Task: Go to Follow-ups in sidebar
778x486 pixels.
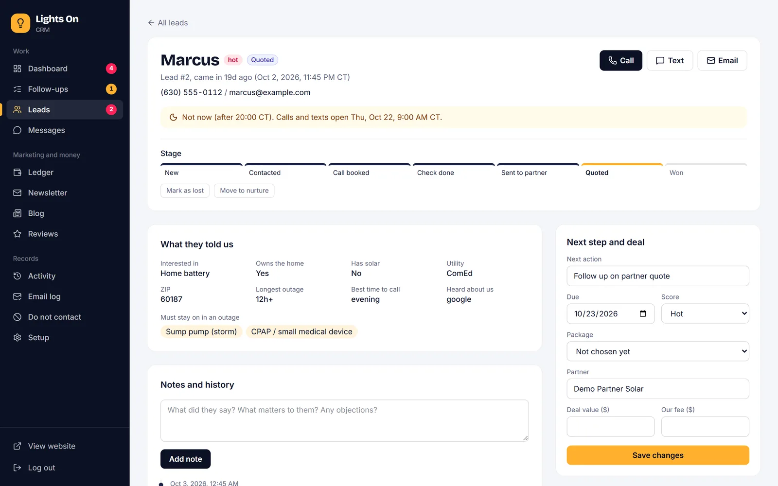Action: coord(65,89)
